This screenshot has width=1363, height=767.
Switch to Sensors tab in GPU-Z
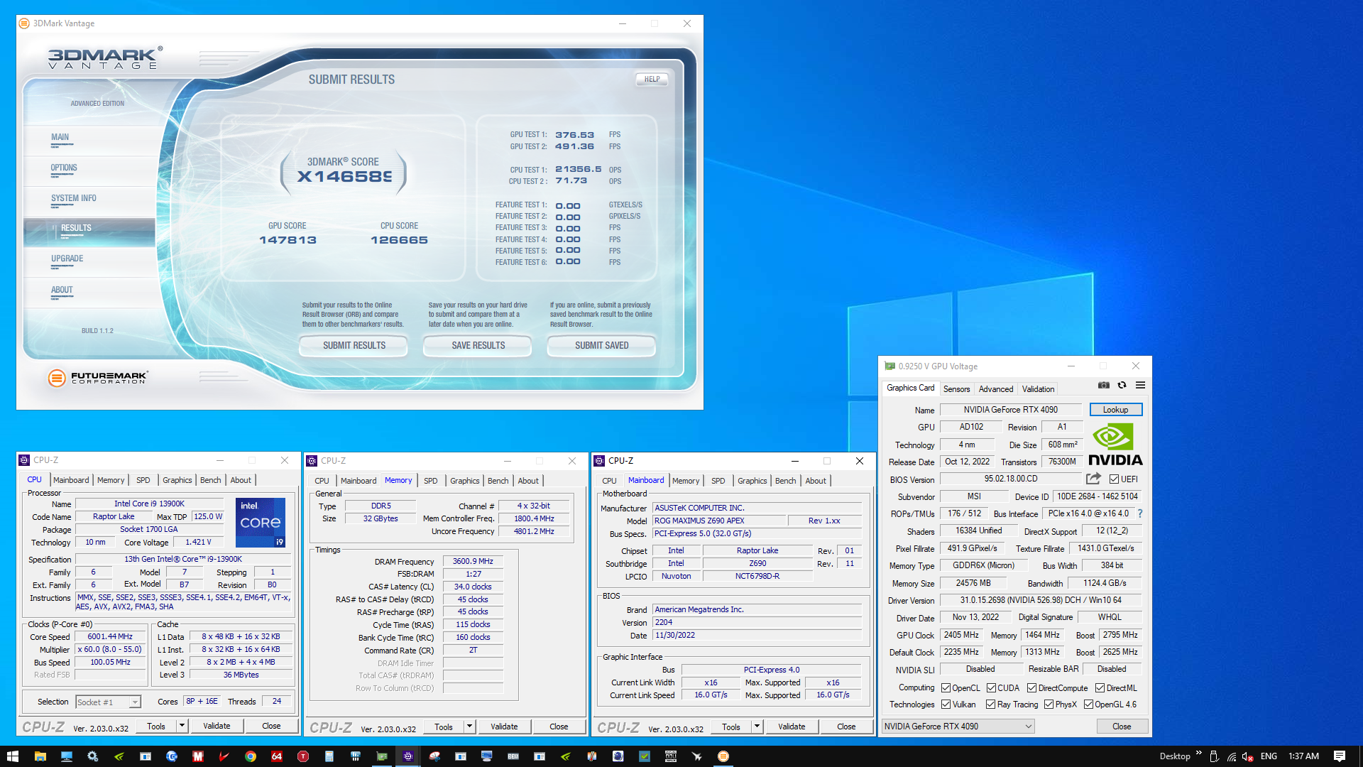[x=956, y=388]
